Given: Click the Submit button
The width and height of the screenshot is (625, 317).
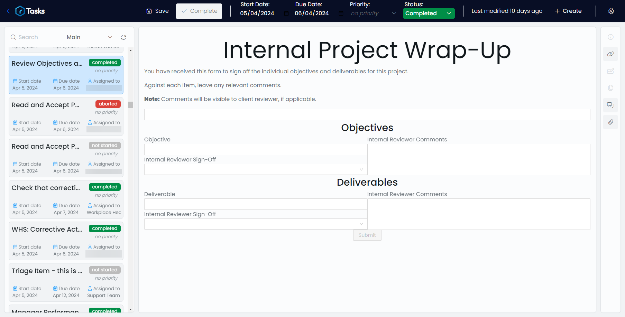Looking at the screenshot, I should (367, 235).
